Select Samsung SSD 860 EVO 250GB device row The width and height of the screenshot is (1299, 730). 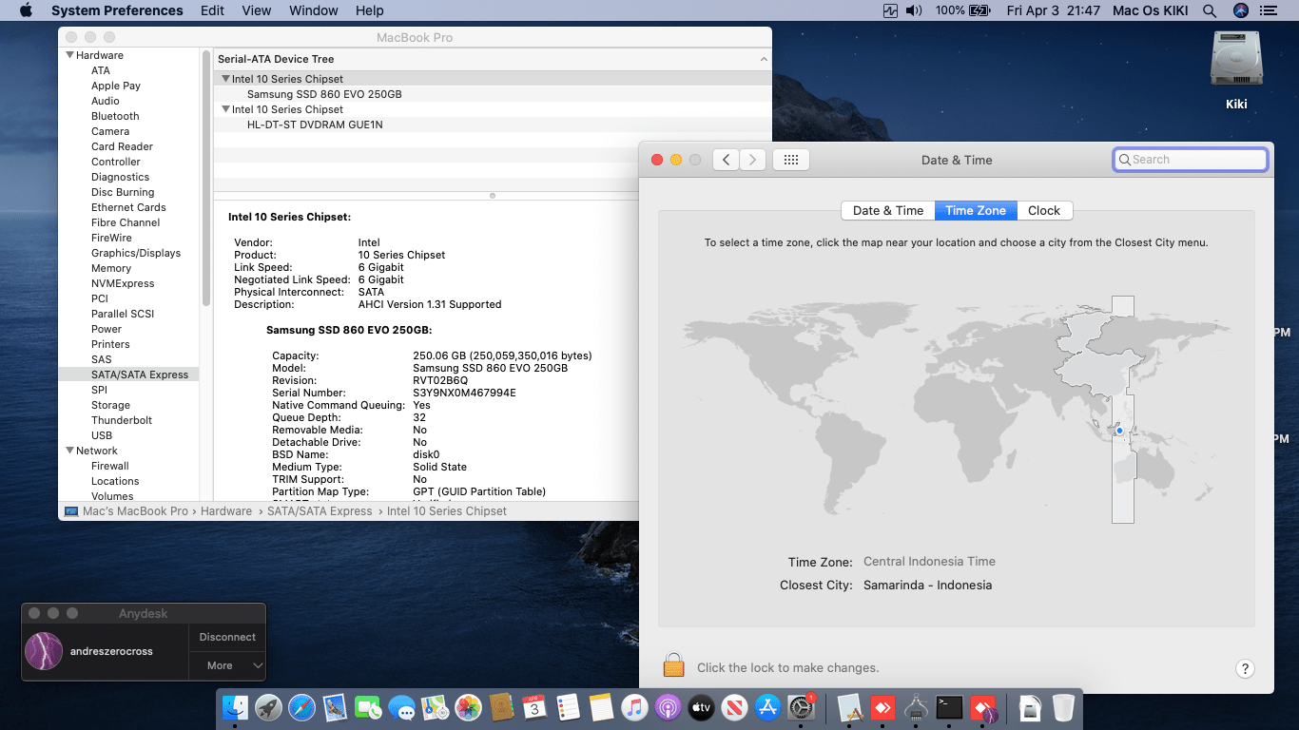pyautogui.click(x=492, y=94)
